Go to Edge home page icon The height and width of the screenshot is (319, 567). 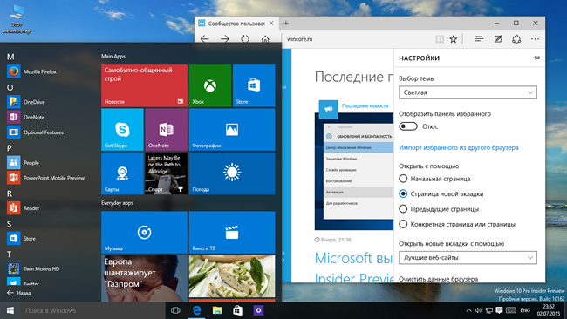click(x=265, y=39)
